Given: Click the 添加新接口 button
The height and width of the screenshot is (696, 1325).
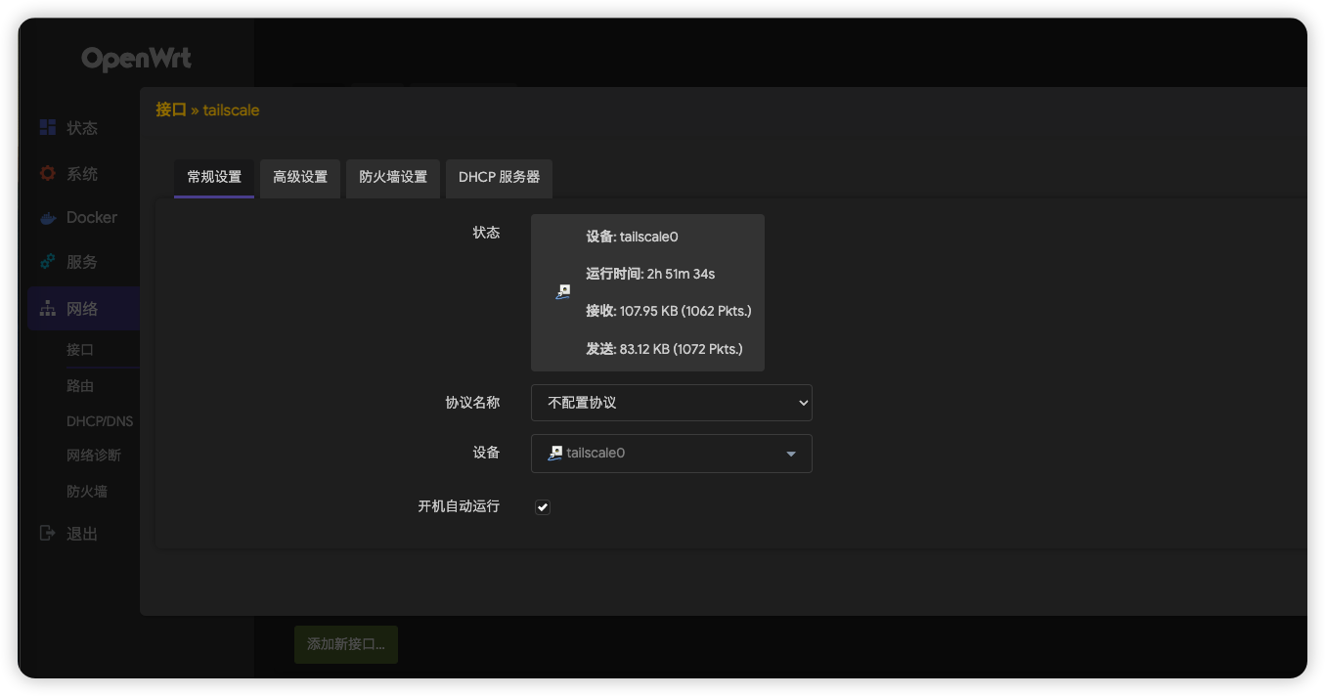Looking at the screenshot, I should point(346,645).
